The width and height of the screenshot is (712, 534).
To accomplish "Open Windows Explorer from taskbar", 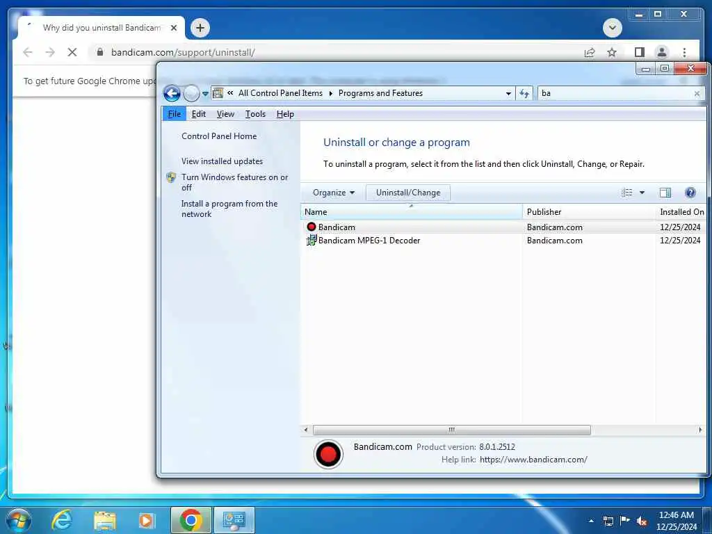I will [105, 521].
